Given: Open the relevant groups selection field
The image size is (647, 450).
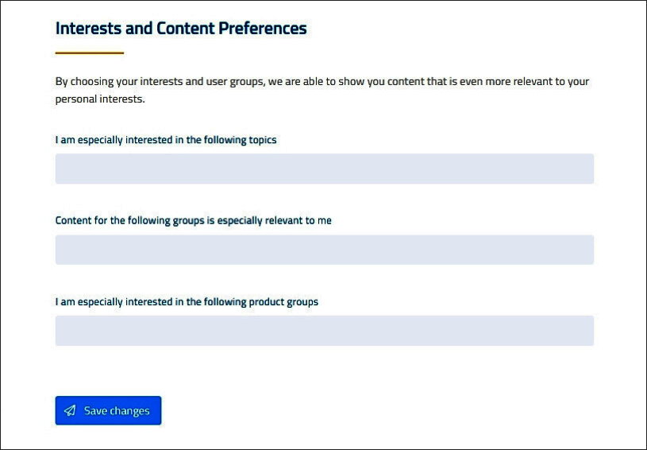Looking at the screenshot, I should click(324, 250).
